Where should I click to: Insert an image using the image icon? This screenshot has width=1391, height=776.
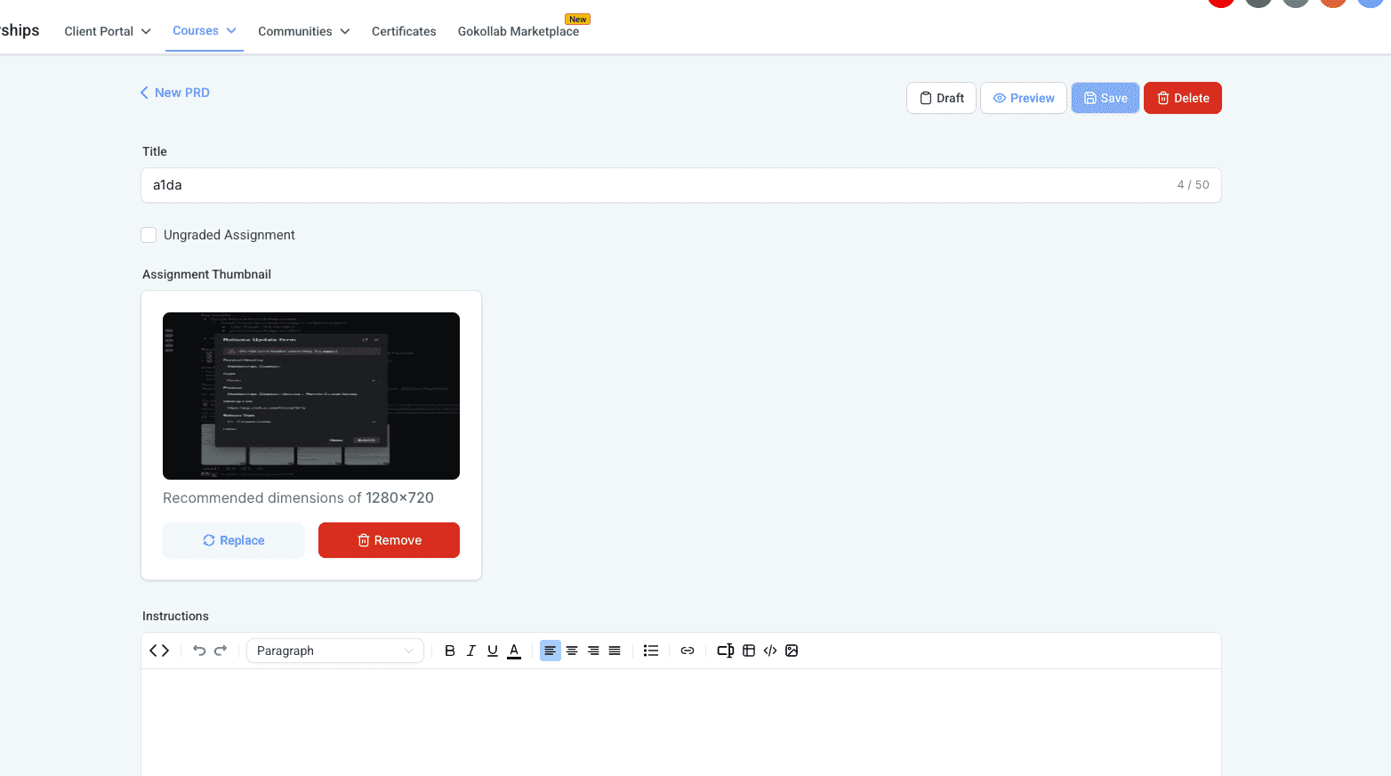click(792, 651)
